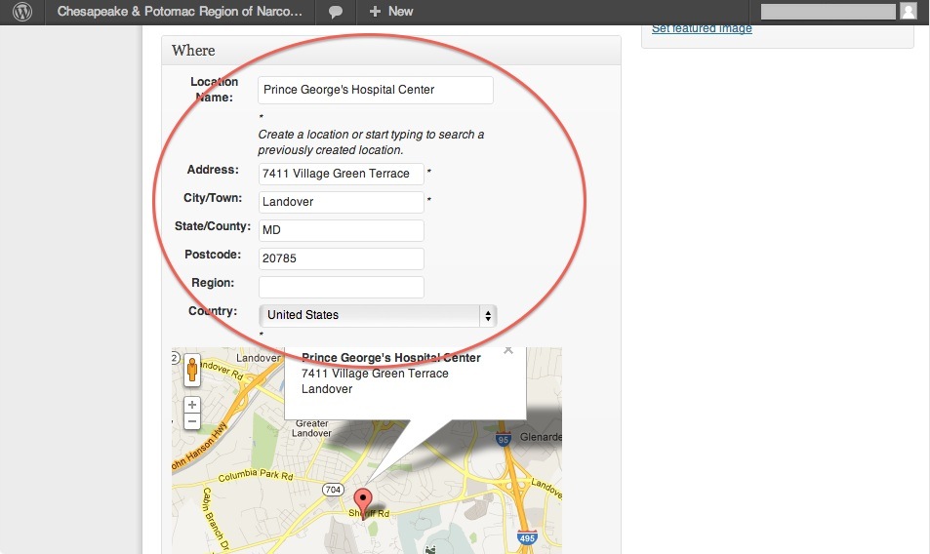This screenshot has width=930, height=554.
Task: Click 'Prince George's Hospital Center' popup title
Action: [x=391, y=358]
